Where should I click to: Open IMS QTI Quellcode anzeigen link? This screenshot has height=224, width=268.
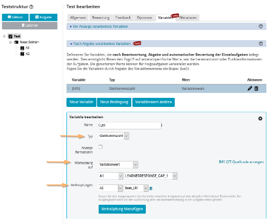[241, 162]
